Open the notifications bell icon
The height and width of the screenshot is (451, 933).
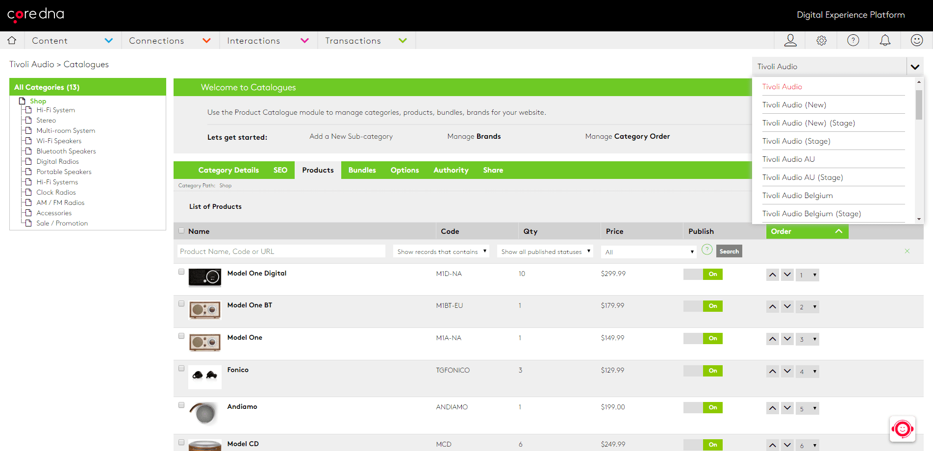885,40
